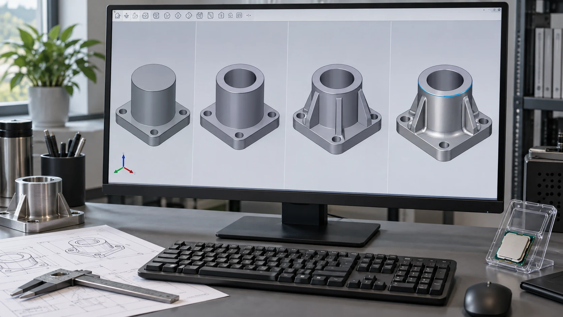Select the filleted model with blue highlighted edge

click(444, 113)
